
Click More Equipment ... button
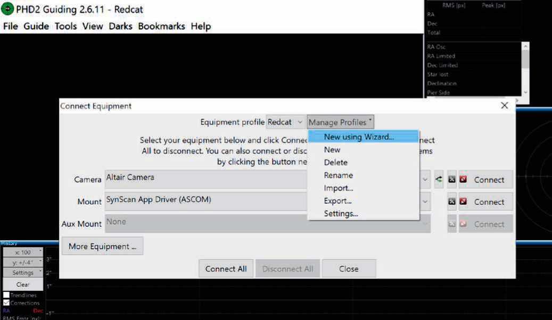point(102,246)
